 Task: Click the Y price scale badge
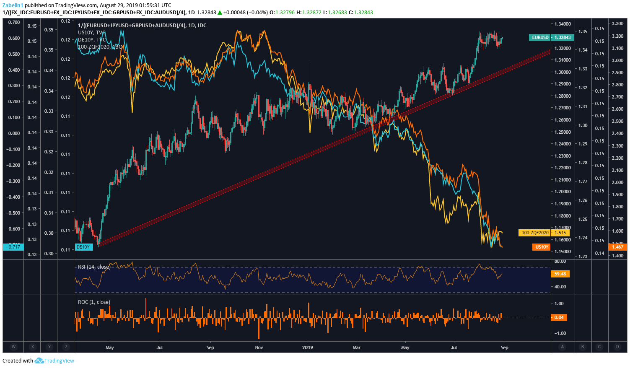coord(49,347)
